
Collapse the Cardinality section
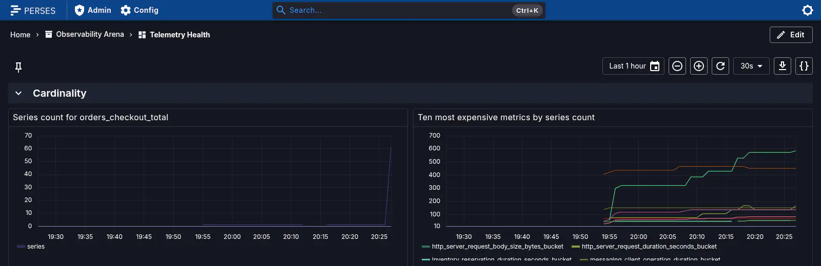[18, 93]
